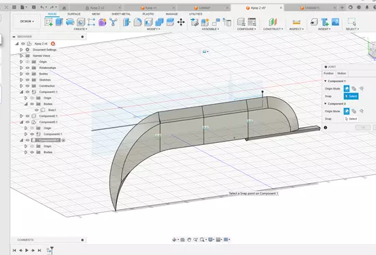Click the Undo arrow
This screenshot has width=376, height=255.
(x=42, y=8)
